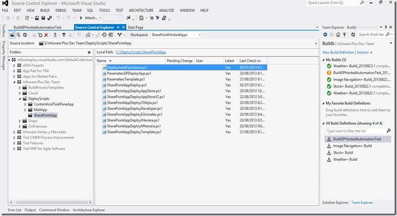Open the BUILD menu

point(45,10)
